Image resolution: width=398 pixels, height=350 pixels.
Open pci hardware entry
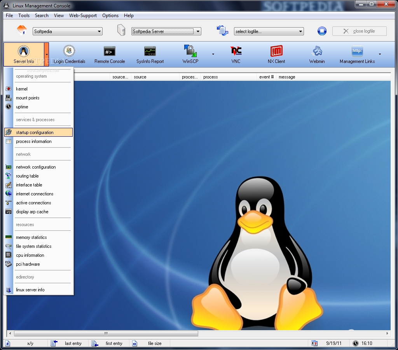pos(38,264)
